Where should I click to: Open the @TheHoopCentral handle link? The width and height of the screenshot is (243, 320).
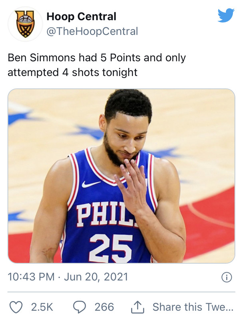[92, 31]
